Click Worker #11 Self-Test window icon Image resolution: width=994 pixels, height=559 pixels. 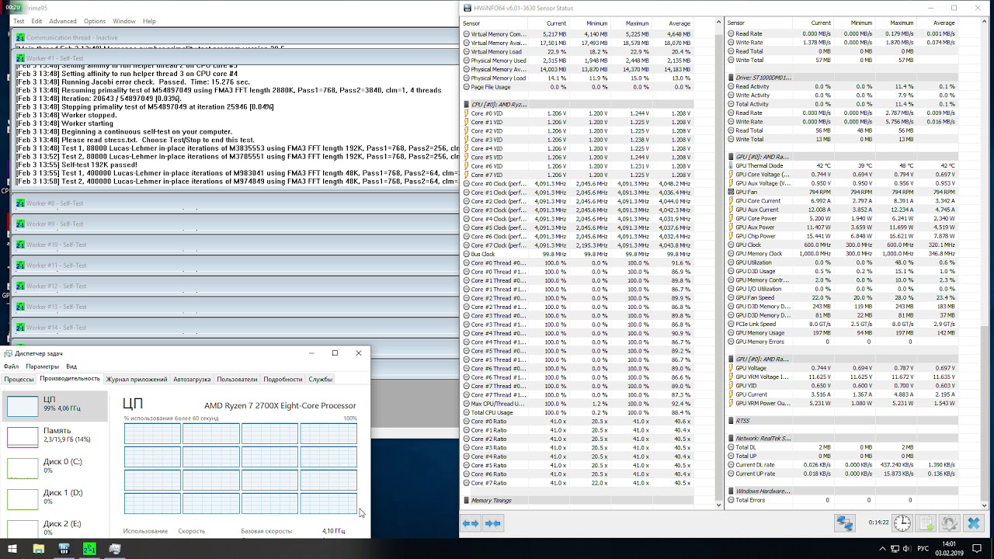pyautogui.click(x=20, y=266)
